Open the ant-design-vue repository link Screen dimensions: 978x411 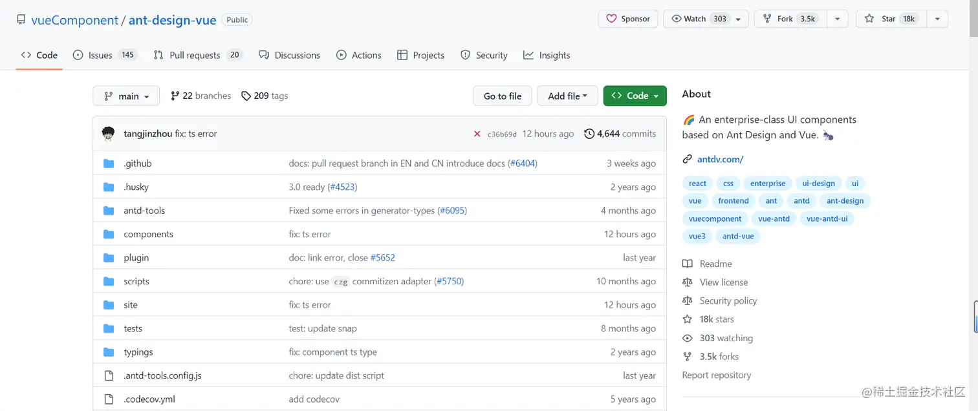[x=172, y=20]
